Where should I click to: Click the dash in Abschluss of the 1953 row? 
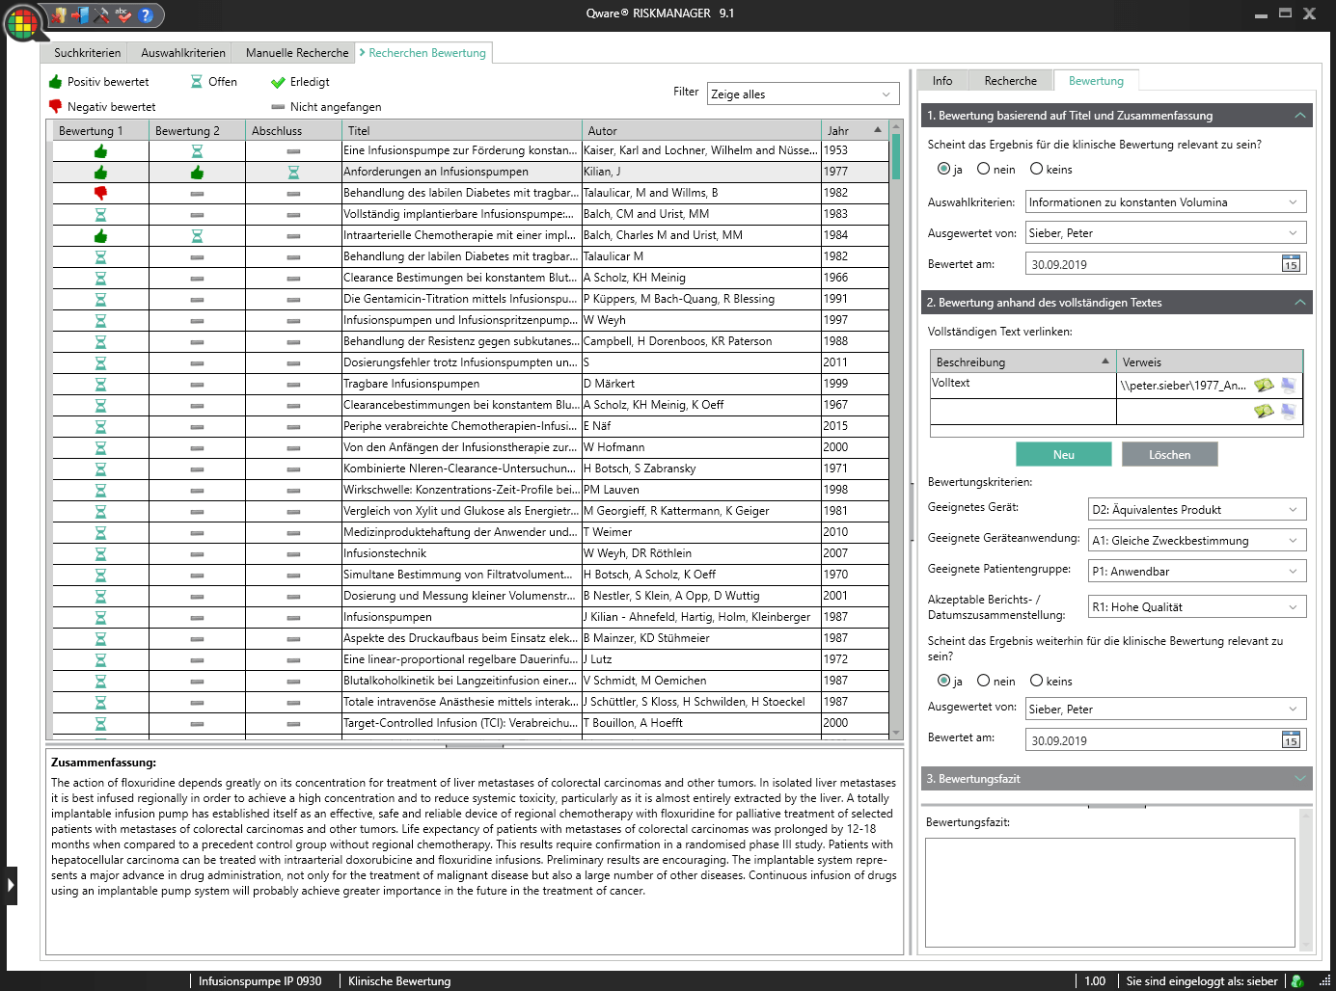(293, 151)
